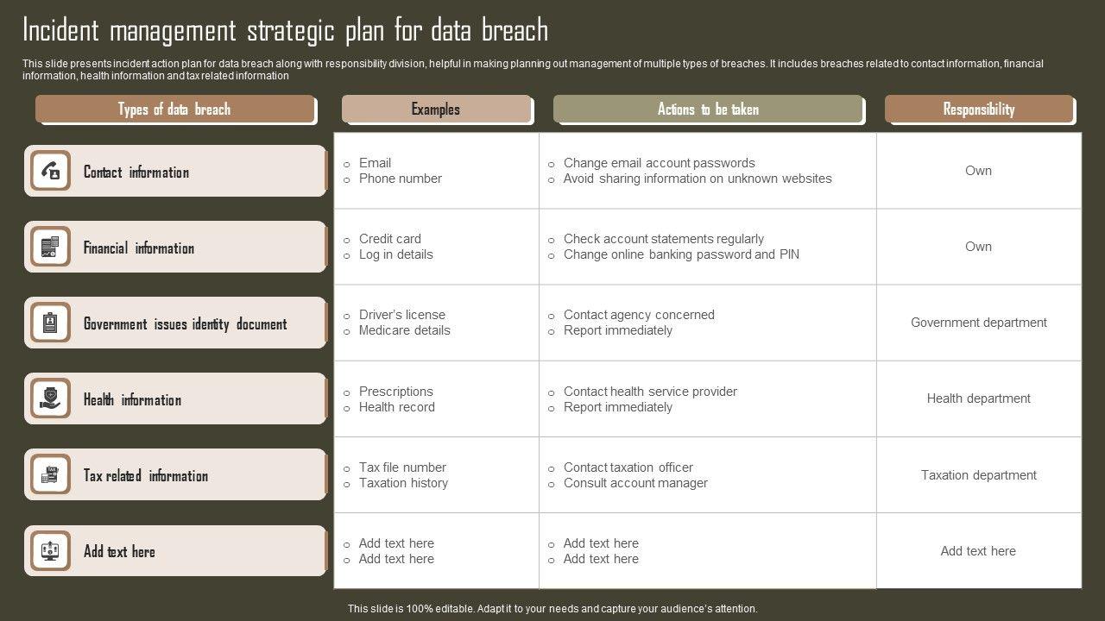
Task: Click the Financial information calculator icon
Action: coord(50,248)
